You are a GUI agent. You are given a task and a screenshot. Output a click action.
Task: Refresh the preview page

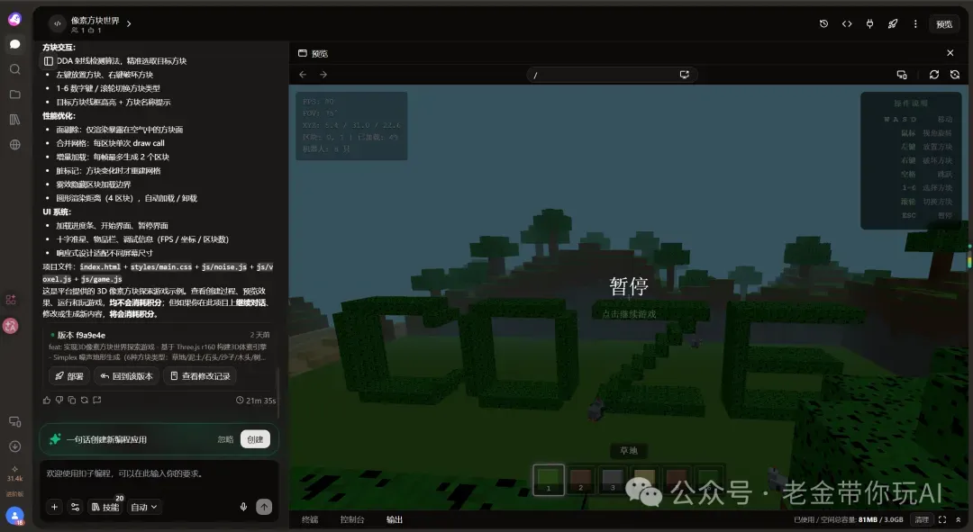tap(934, 75)
